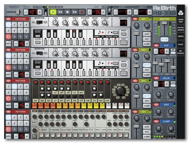Screen dimensions: 189x143
Task: Increase PCF pattern number with plus
Action: point(167,51)
